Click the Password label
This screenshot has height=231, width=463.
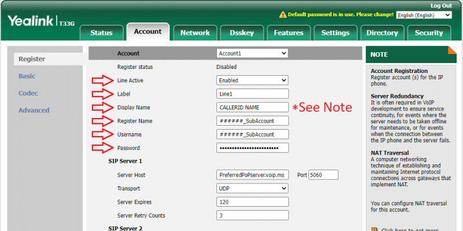click(x=128, y=148)
